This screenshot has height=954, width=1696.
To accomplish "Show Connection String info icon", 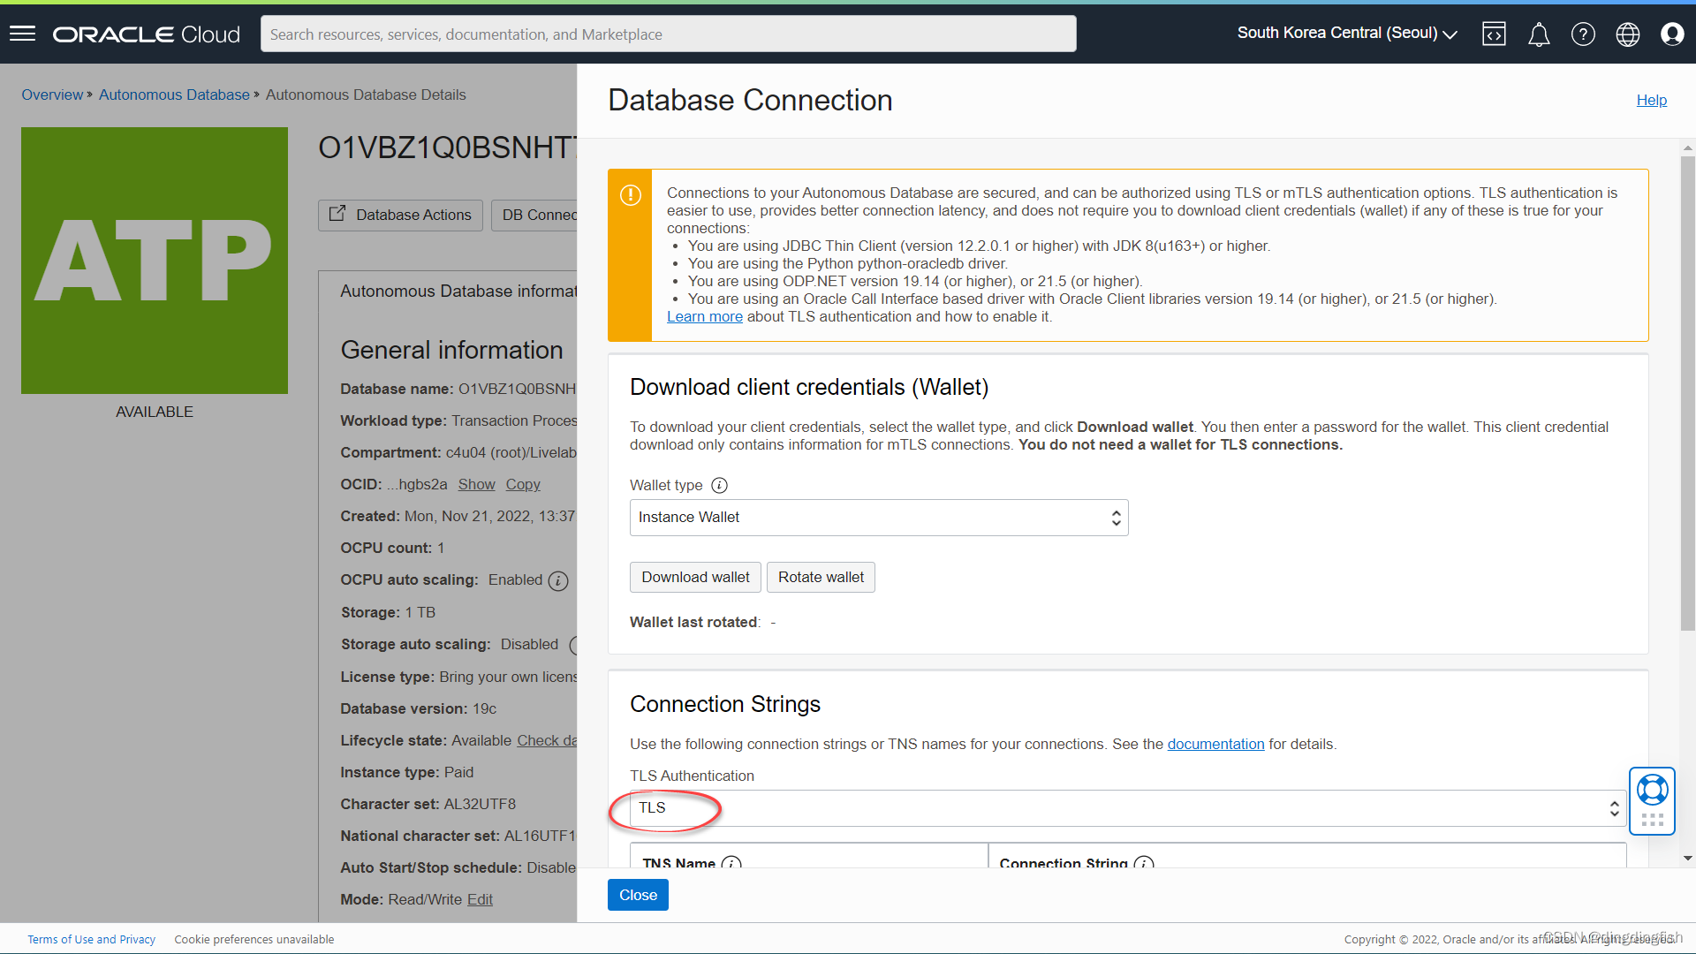I will tap(1144, 863).
